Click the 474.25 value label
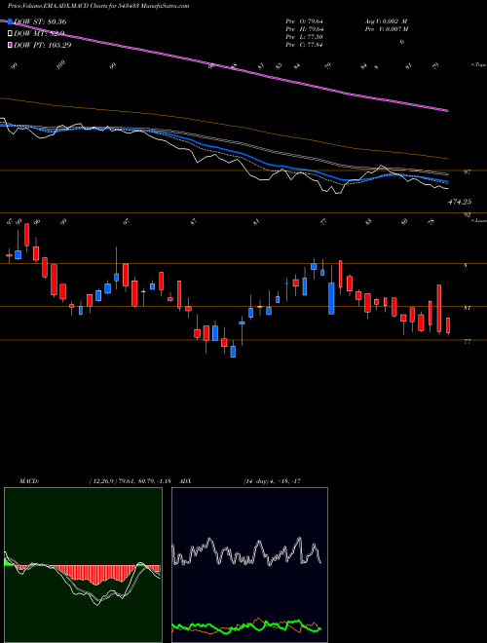The width and height of the screenshot is (487, 643). click(460, 202)
